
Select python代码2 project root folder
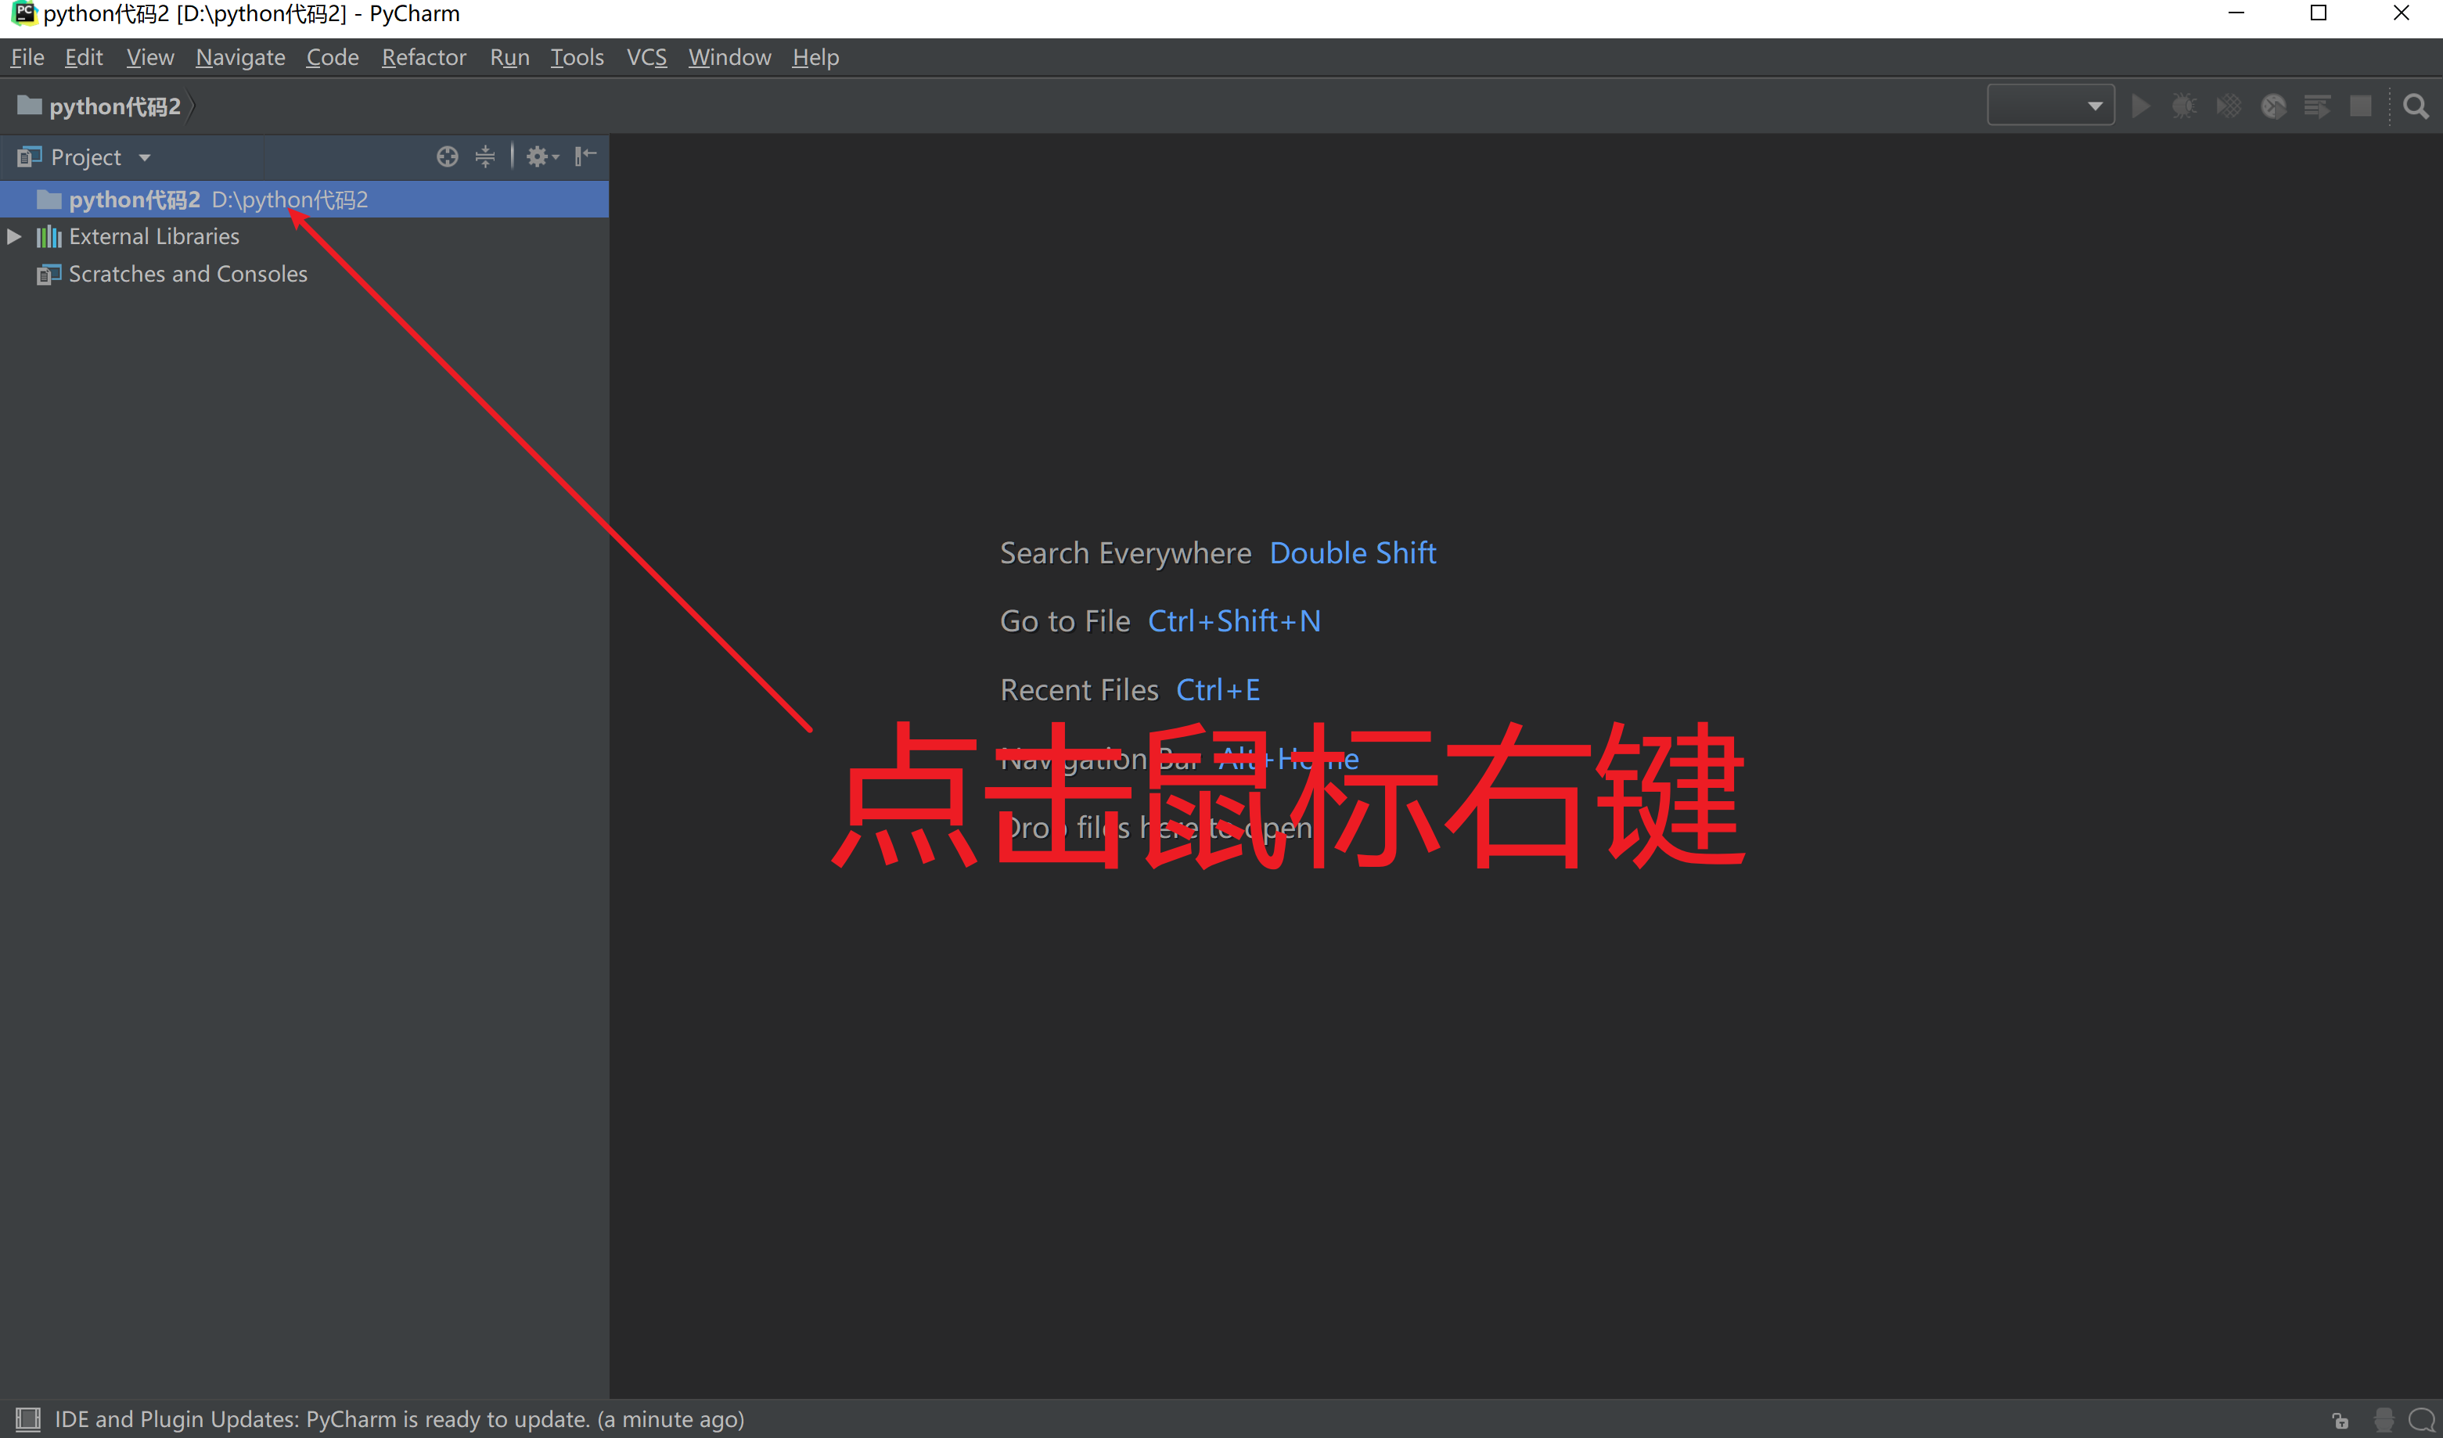pyautogui.click(x=304, y=200)
